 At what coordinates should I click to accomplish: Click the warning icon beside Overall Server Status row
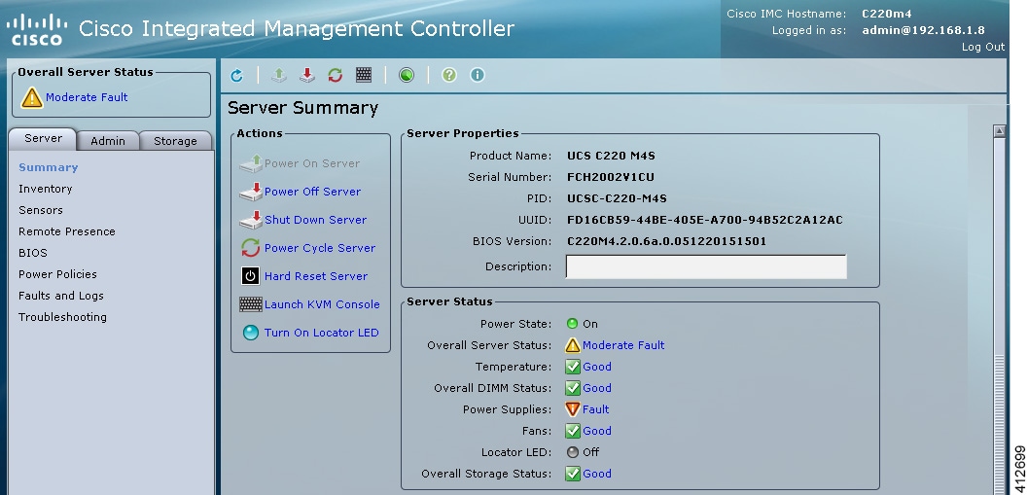pos(572,345)
